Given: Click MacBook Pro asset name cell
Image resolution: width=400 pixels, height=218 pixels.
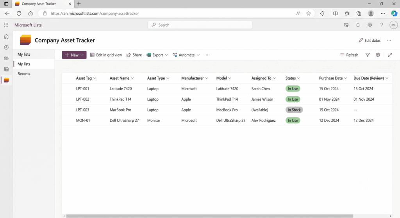Looking at the screenshot, I should click(x=120, y=110).
